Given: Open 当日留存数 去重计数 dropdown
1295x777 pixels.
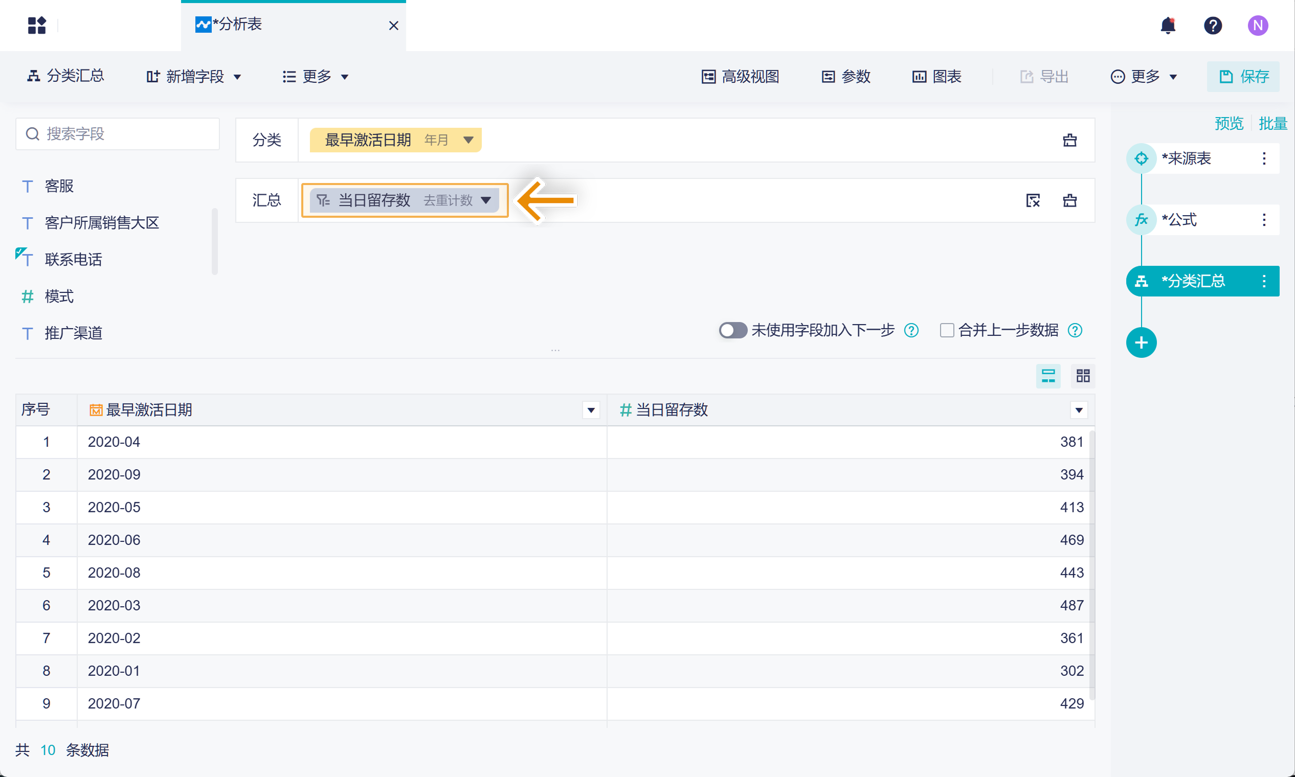Looking at the screenshot, I should 486,200.
